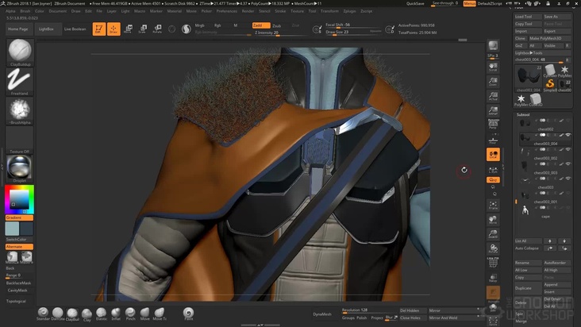
Task: Go to the Home Page
Action: pyautogui.click(x=17, y=29)
